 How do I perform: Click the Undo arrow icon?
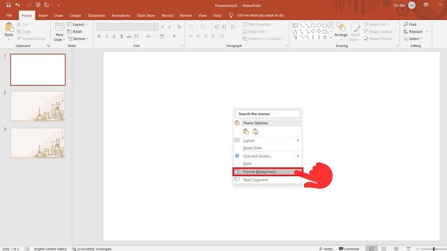pos(17,5)
